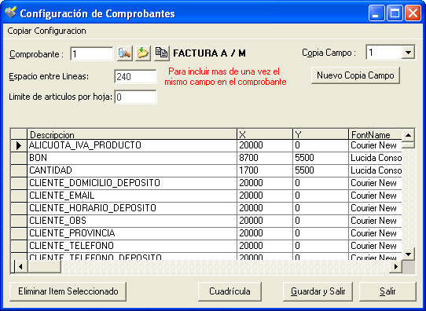
Task: Select the CLIENTE_OBS cell
Action: (132, 221)
